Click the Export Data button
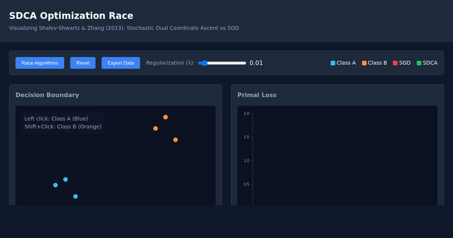 tap(121, 63)
